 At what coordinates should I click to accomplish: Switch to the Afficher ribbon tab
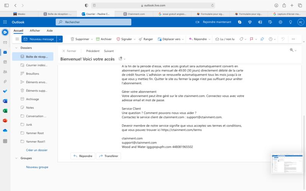pyautogui.click(x=35, y=31)
